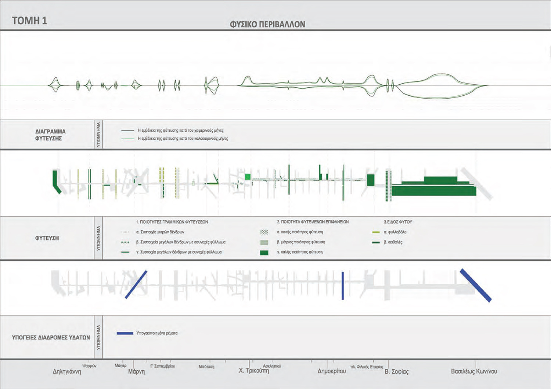This screenshot has width=551, height=389.
Task: Click the blue vertical stream line at Δημοκρίτου
Action: click(x=343, y=286)
